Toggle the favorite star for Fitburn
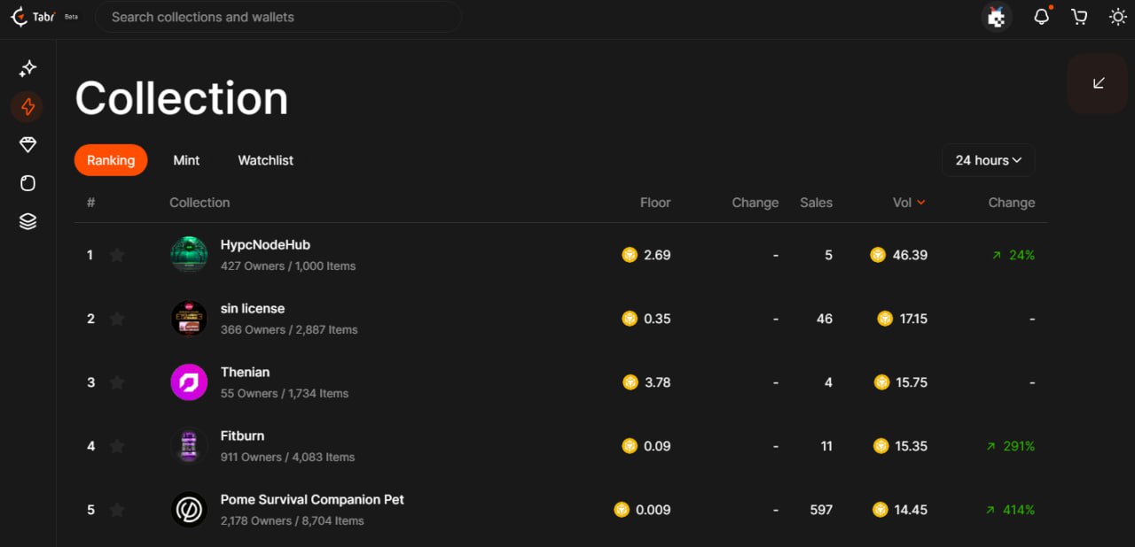The height and width of the screenshot is (547, 1135). (117, 446)
